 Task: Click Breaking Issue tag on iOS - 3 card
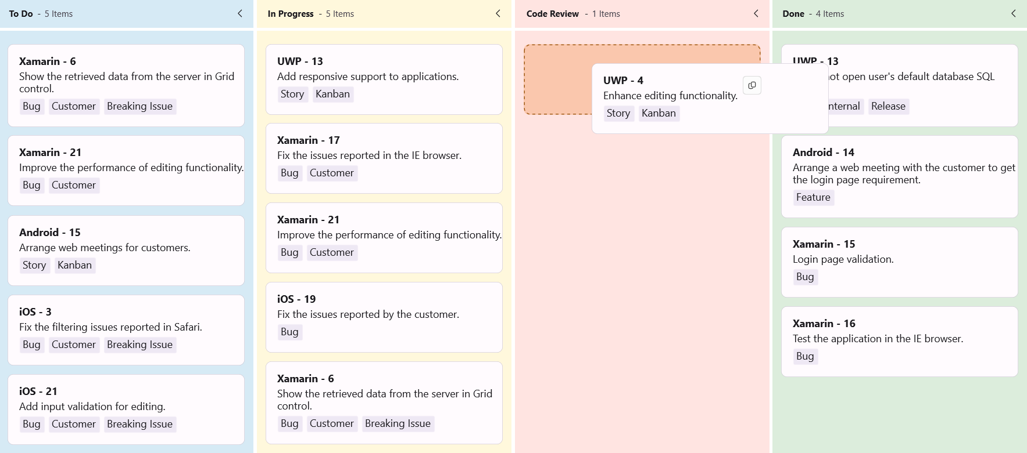point(139,345)
